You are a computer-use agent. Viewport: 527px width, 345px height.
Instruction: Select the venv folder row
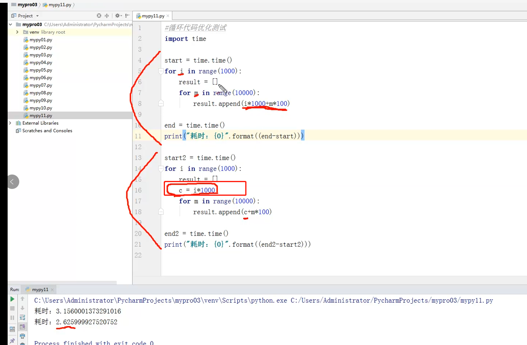[x=70, y=32]
